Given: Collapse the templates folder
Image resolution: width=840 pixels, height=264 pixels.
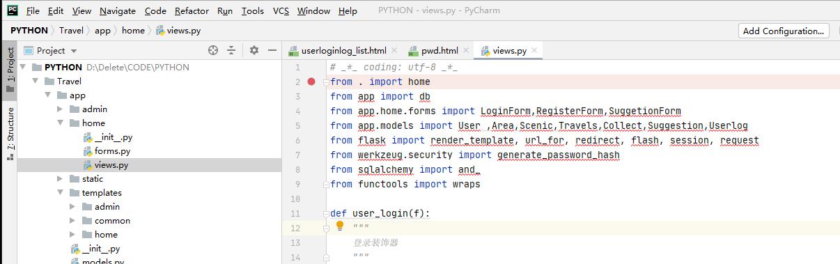Looking at the screenshot, I should point(61,193).
